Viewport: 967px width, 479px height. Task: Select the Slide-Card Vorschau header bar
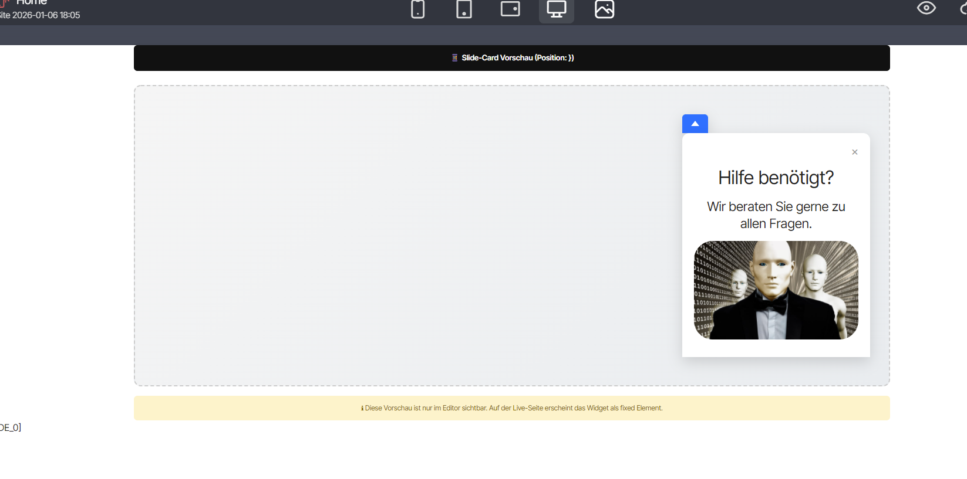pyautogui.click(x=646, y=58)
